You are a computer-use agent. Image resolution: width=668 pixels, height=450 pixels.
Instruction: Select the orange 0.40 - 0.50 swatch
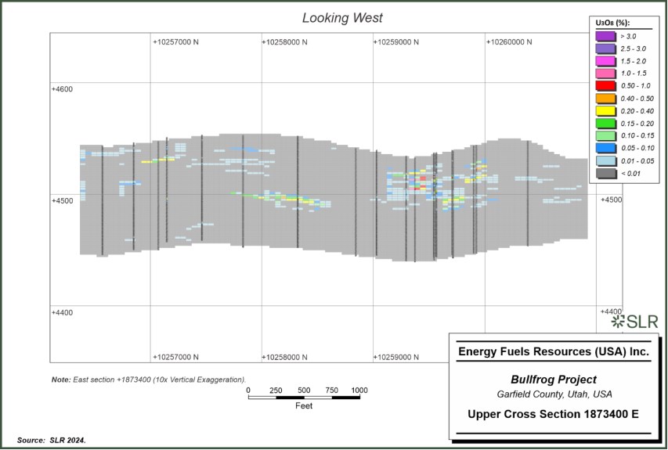coord(605,98)
